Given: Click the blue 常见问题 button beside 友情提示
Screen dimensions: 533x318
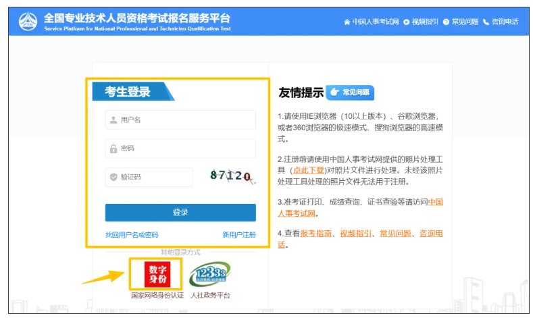Looking at the screenshot, I should [x=349, y=92].
